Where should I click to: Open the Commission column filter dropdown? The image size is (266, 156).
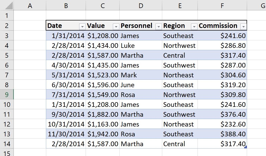click(243, 27)
